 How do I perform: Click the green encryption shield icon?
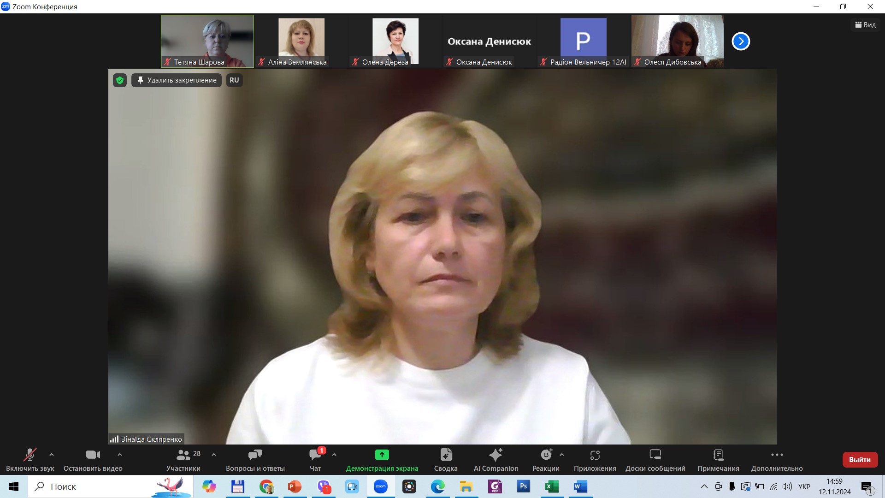pos(120,80)
